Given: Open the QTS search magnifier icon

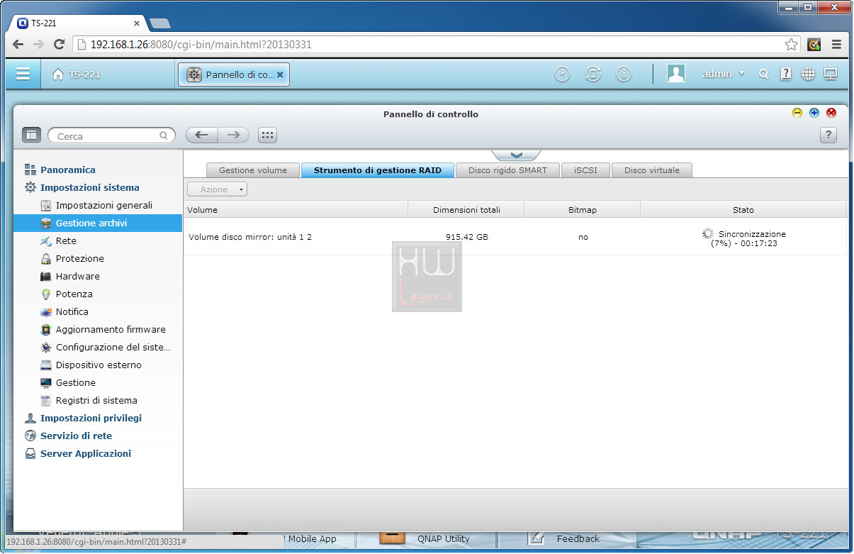Looking at the screenshot, I should coord(763,74).
